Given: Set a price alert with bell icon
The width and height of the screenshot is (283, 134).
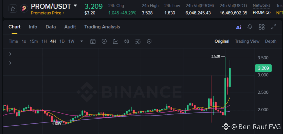Looking at the screenshot, I should click(250, 27).
